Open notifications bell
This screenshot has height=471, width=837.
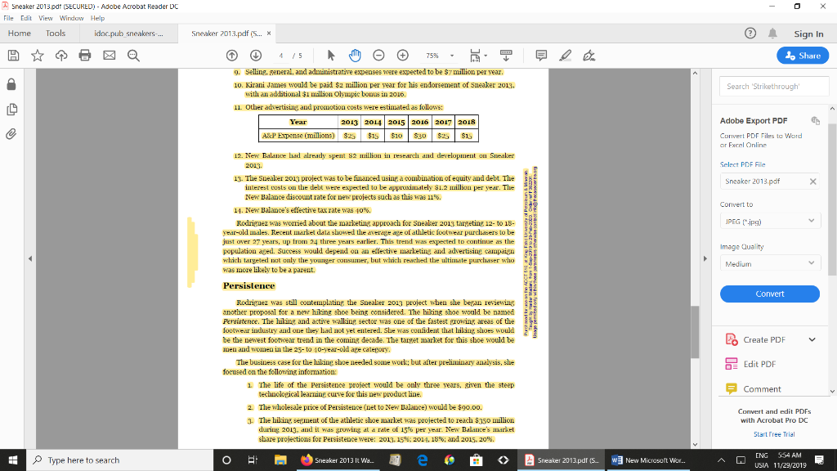click(772, 33)
